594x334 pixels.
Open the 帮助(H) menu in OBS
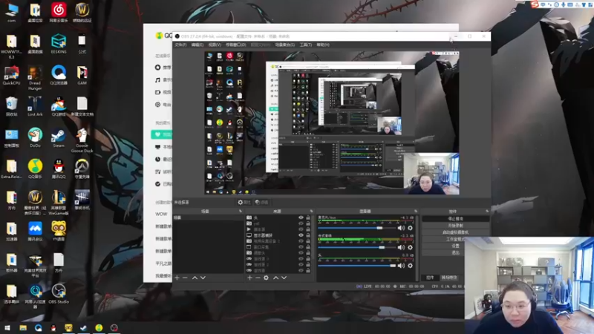323,45
